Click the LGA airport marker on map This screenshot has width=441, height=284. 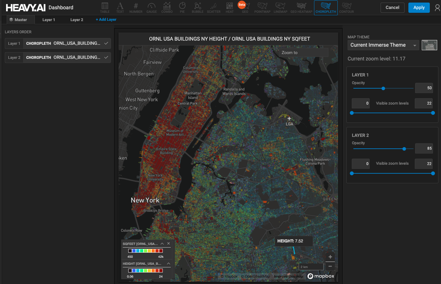click(x=289, y=119)
